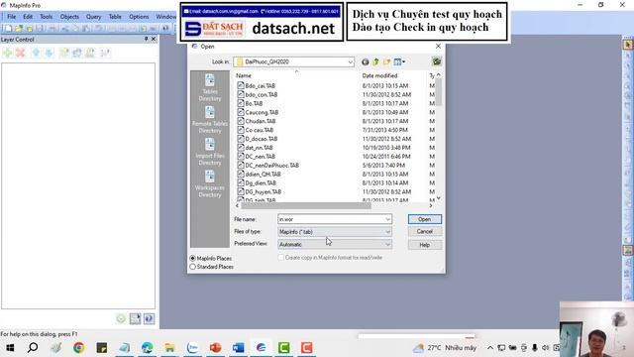Show hidden system tray icons chevron
Viewport: 634px width, 357px height.
click(490, 348)
